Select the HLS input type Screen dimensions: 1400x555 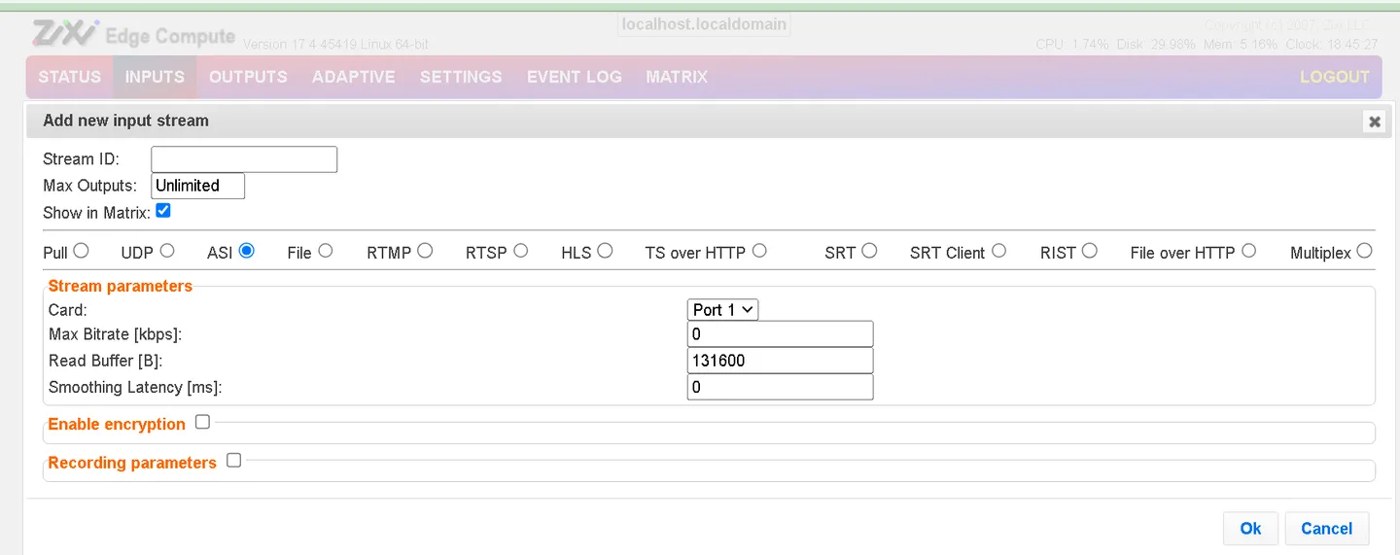[x=605, y=251]
